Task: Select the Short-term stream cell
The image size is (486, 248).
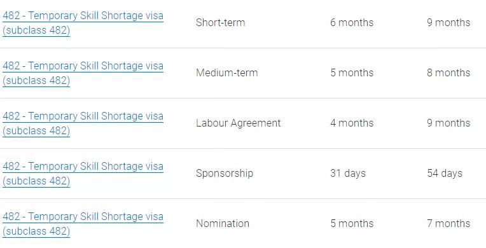Action: click(x=220, y=23)
